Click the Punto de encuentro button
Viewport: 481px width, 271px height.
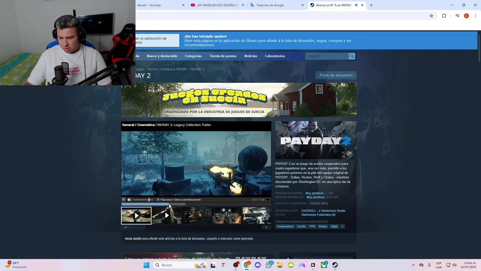click(336, 75)
